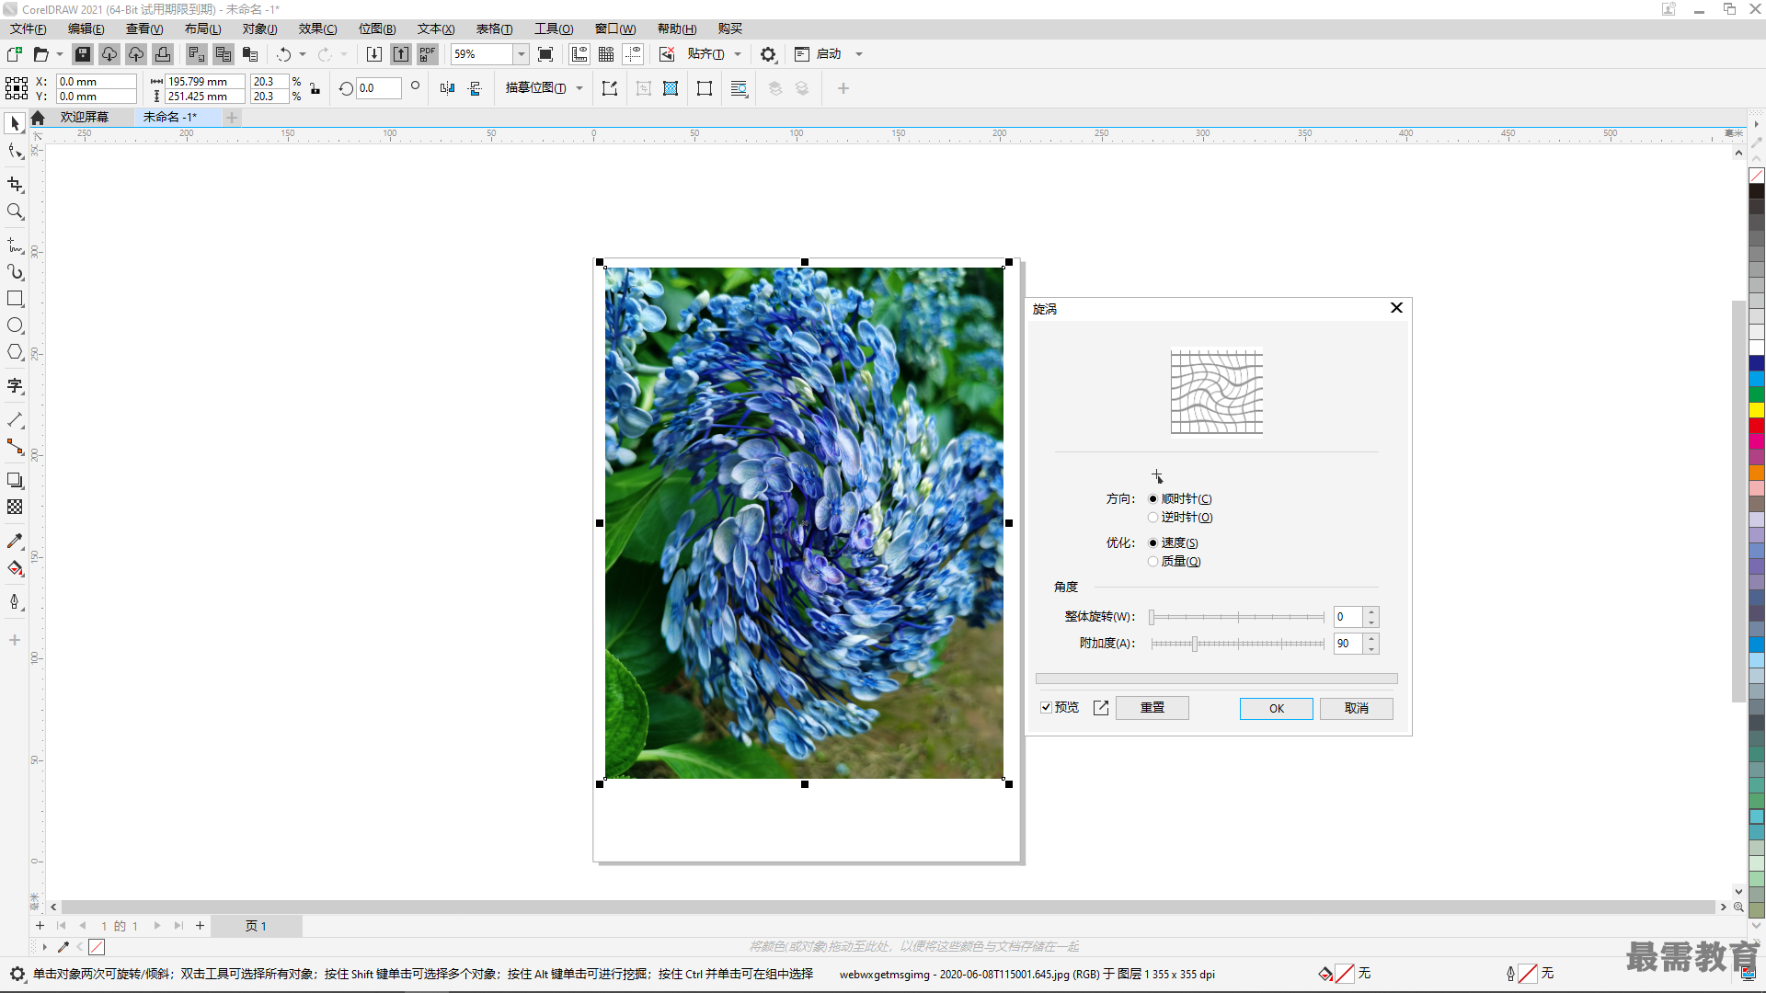Click the Print icon in toolbar
This screenshot has height=993, width=1766.
click(x=163, y=54)
